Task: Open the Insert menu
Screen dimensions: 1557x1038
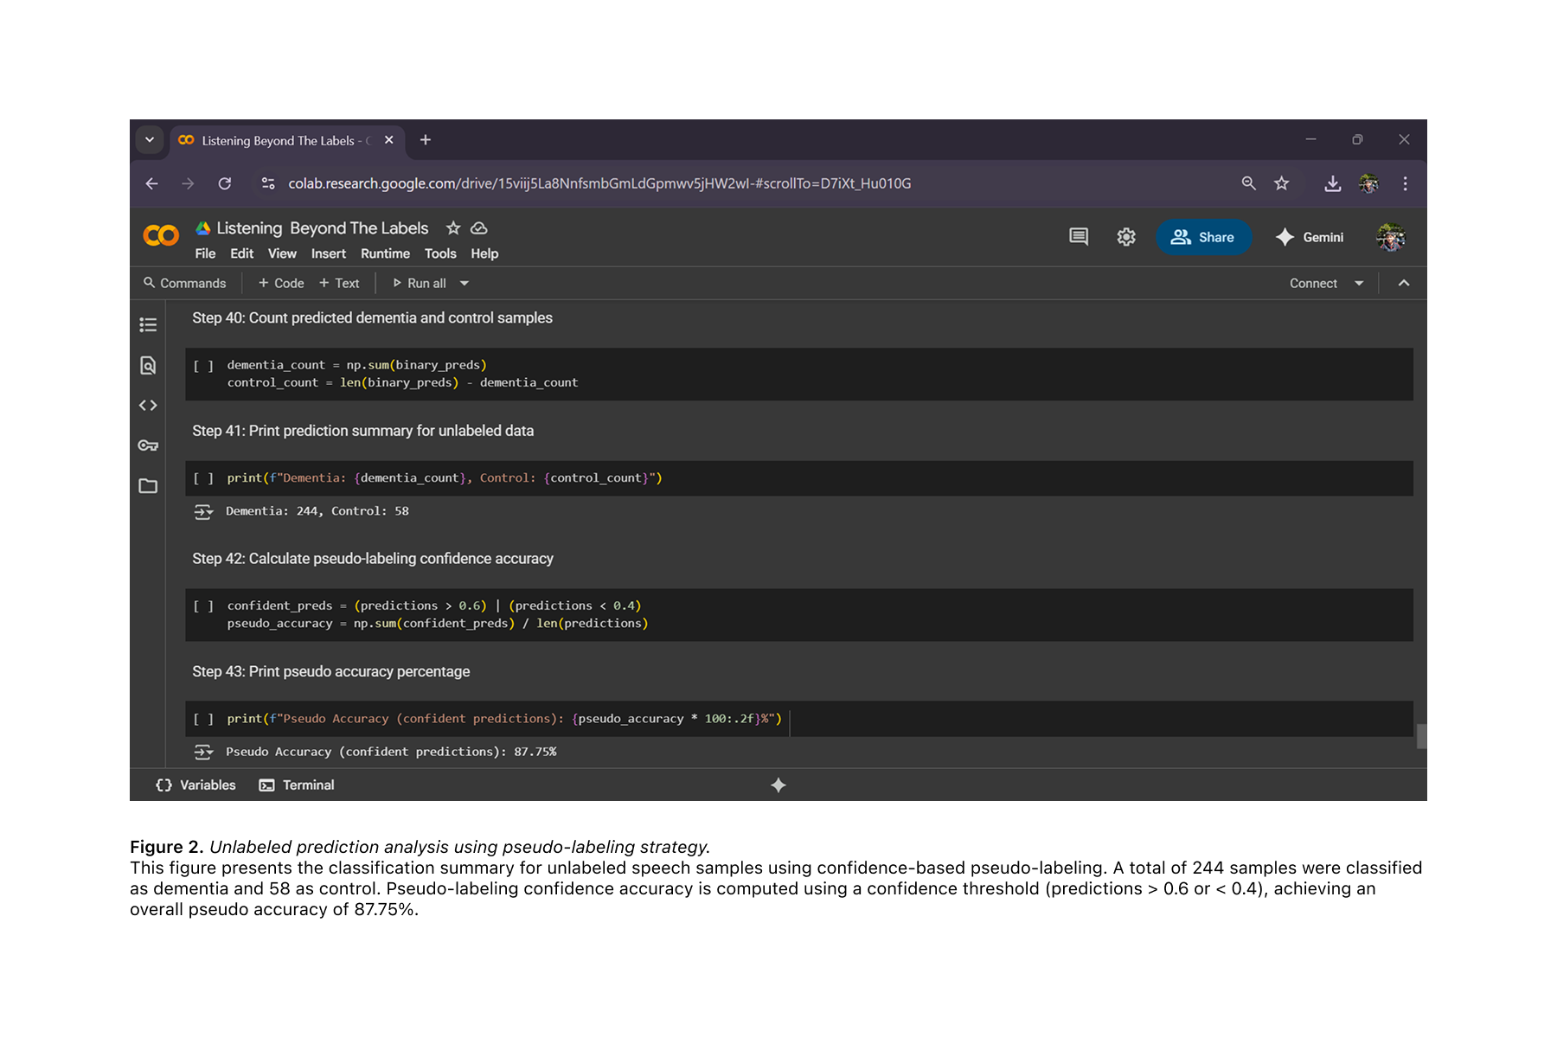Action: 328,253
